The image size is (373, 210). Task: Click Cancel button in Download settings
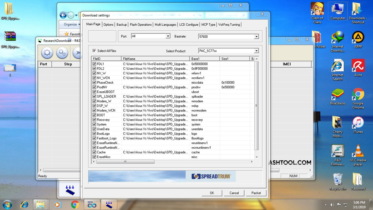click(234, 193)
